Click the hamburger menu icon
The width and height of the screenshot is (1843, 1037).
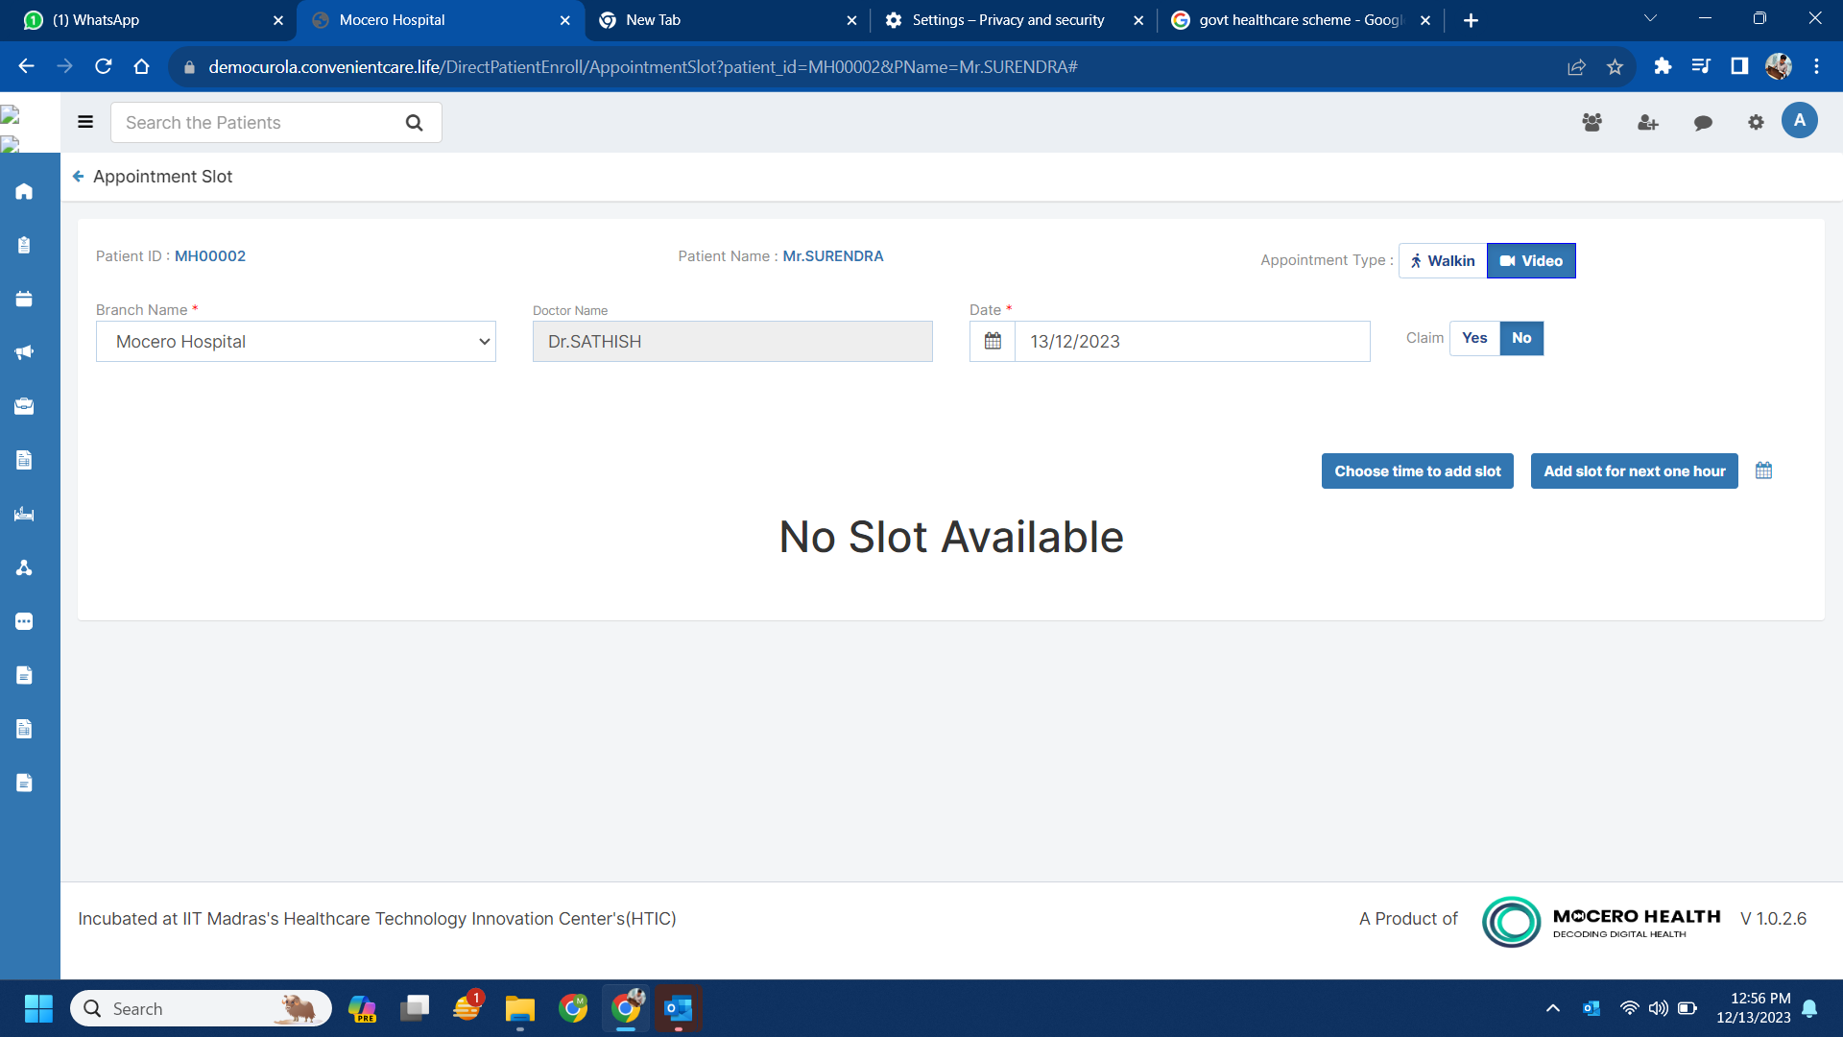[85, 122]
